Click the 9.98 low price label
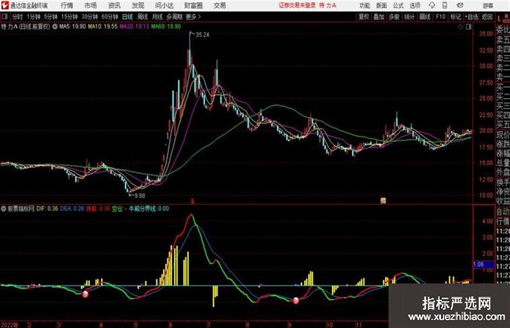Screen dimensions: 510x328 [x=140, y=196]
